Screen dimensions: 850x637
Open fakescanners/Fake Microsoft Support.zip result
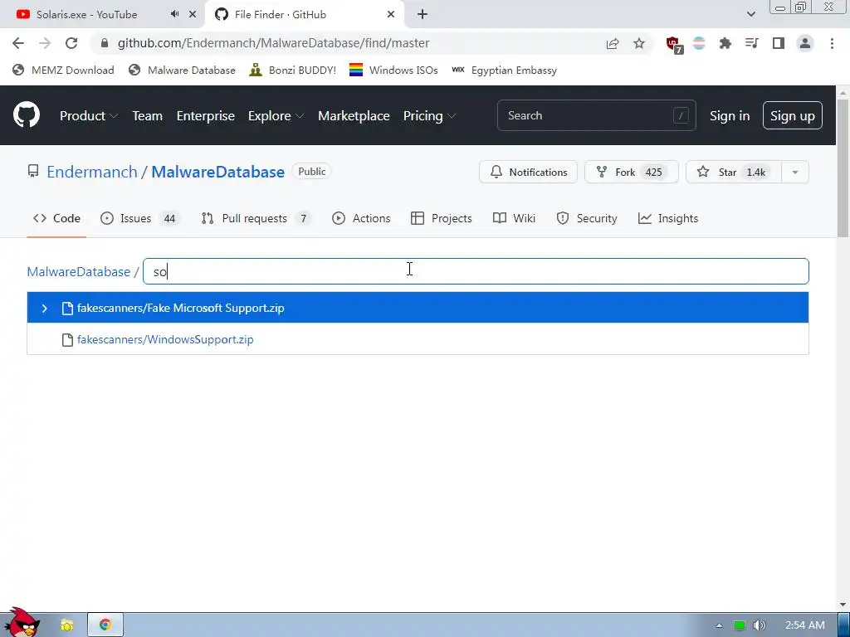(418, 308)
